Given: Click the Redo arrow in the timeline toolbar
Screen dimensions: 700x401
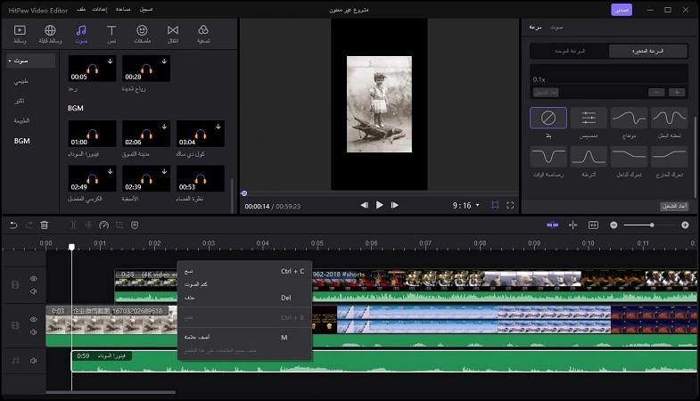Looking at the screenshot, I should (29, 225).
